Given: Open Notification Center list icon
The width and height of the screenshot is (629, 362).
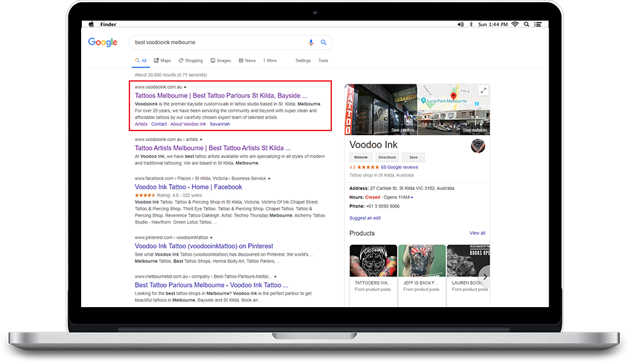Looking at the screenshot, I should click(538, 25).
